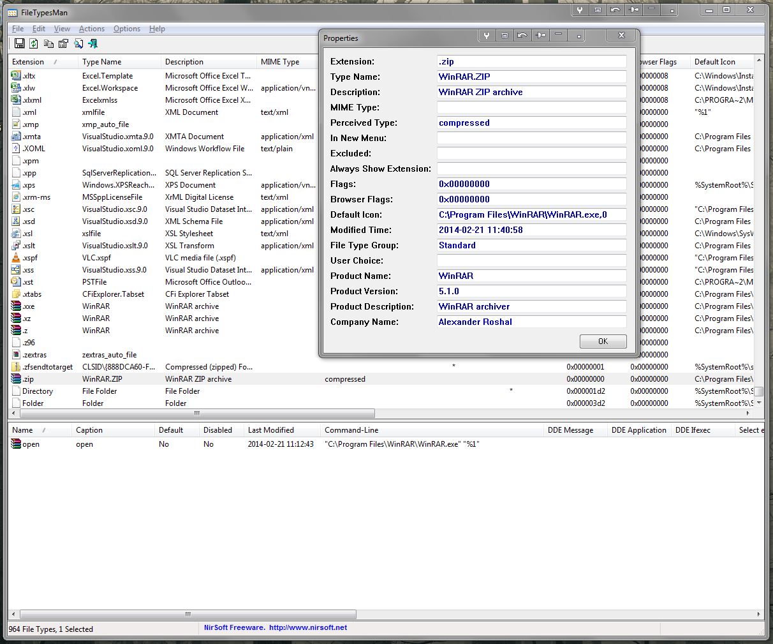Image resolution: width=773 pixels, height=644 pixels.
Task: Click the Copy selected items toolbar icon
Action: pyautogui.click(x=48, y=43)
